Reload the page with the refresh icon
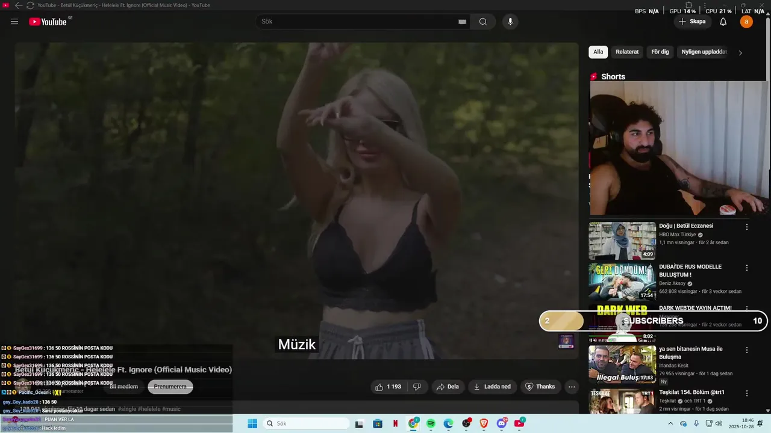Viewport: 771px width, 433px height. point(30,5)
